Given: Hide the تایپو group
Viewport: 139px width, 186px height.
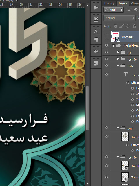Looking at the screenshot, I should pos(107,128).
